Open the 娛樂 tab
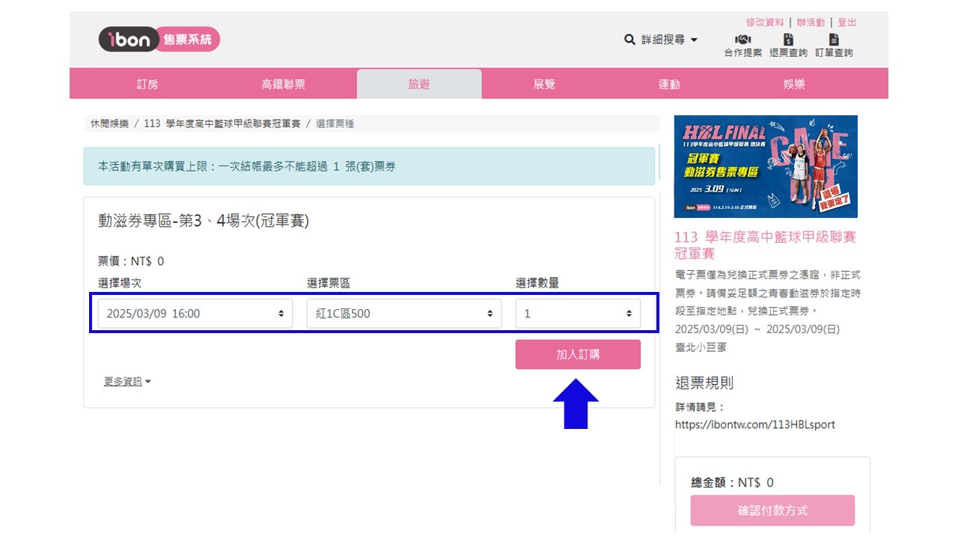 pyautogui.click(x=794, y=85)
